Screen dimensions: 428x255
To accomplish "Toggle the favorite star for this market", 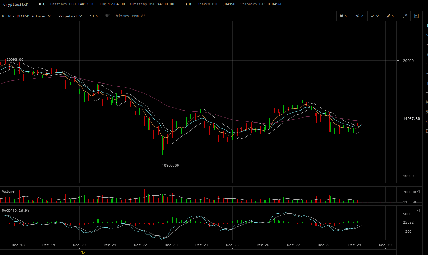I will [x=107, y=16].
